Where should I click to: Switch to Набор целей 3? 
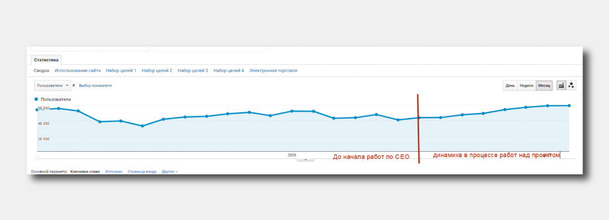[x=193, y=71]
